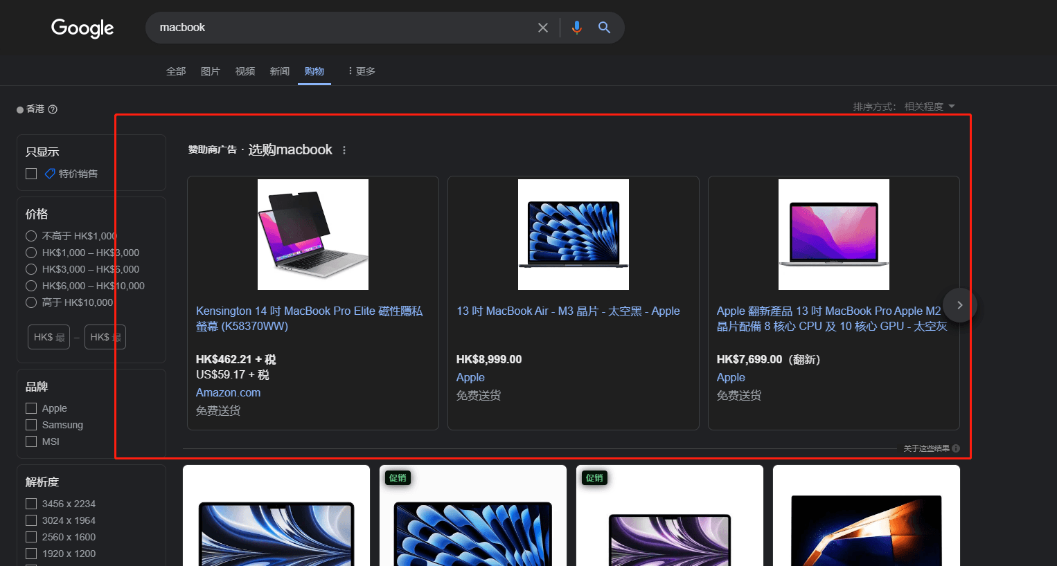Image resolution: width=1057 pixels, height=566 pixels.
Task: Open the orange-screen laptop result thumbnail
Action: coord(867,515)
